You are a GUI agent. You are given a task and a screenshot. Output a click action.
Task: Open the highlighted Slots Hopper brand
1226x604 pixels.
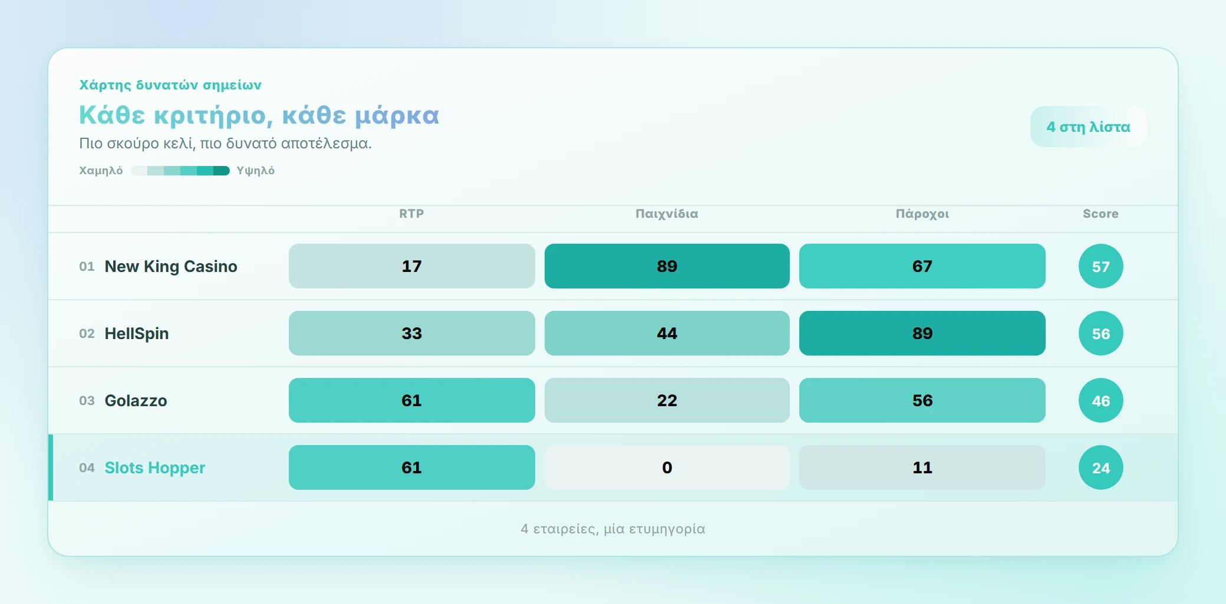pos(155,467)
